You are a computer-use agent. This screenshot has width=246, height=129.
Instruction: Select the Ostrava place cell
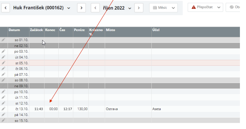click(x=128, y=109)
